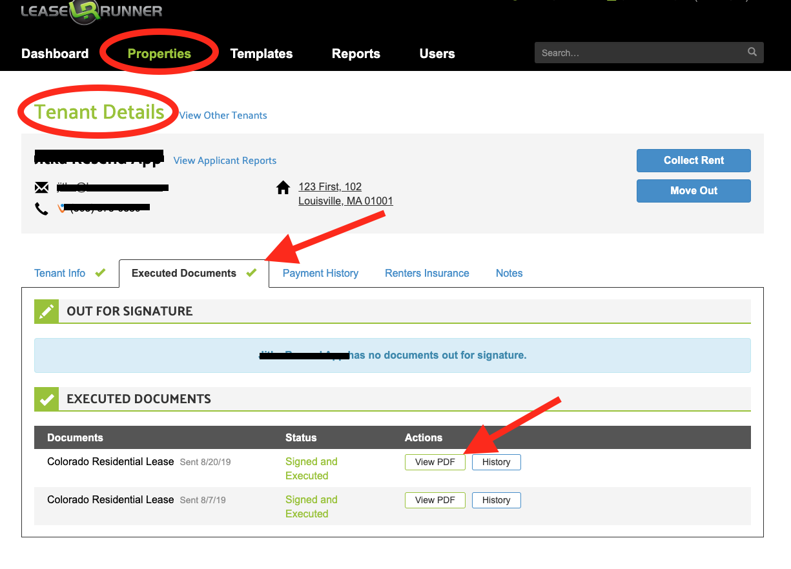Viewport: 791px width, 569px height.
Task: Click the Executed Documents section checkmark icon
Action: [46, 399]
